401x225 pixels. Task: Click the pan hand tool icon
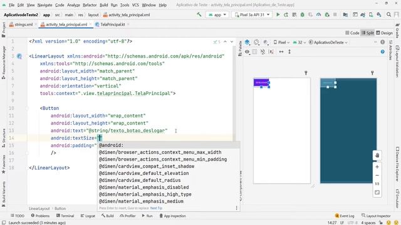click(x=377, y=156)
